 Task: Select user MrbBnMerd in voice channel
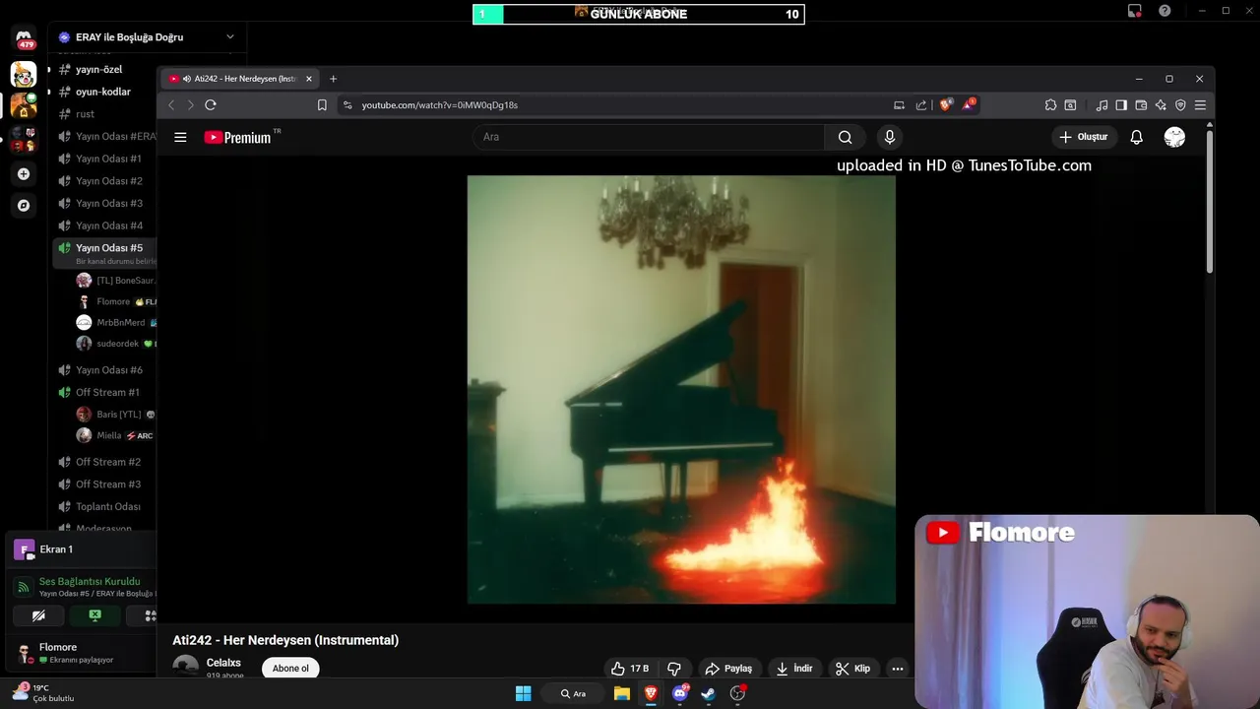(x=116, y=323)
